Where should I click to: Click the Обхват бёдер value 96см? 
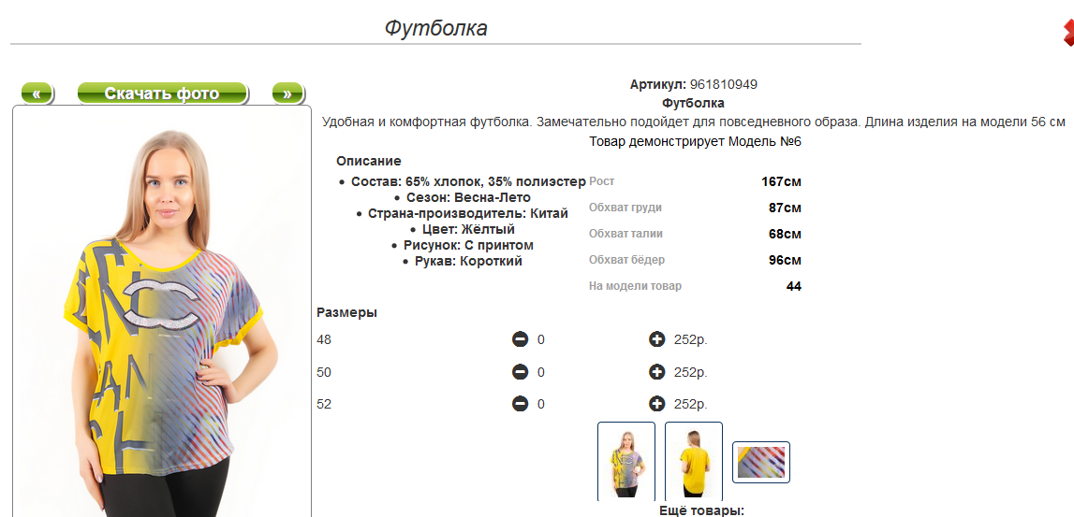(785, 260)
